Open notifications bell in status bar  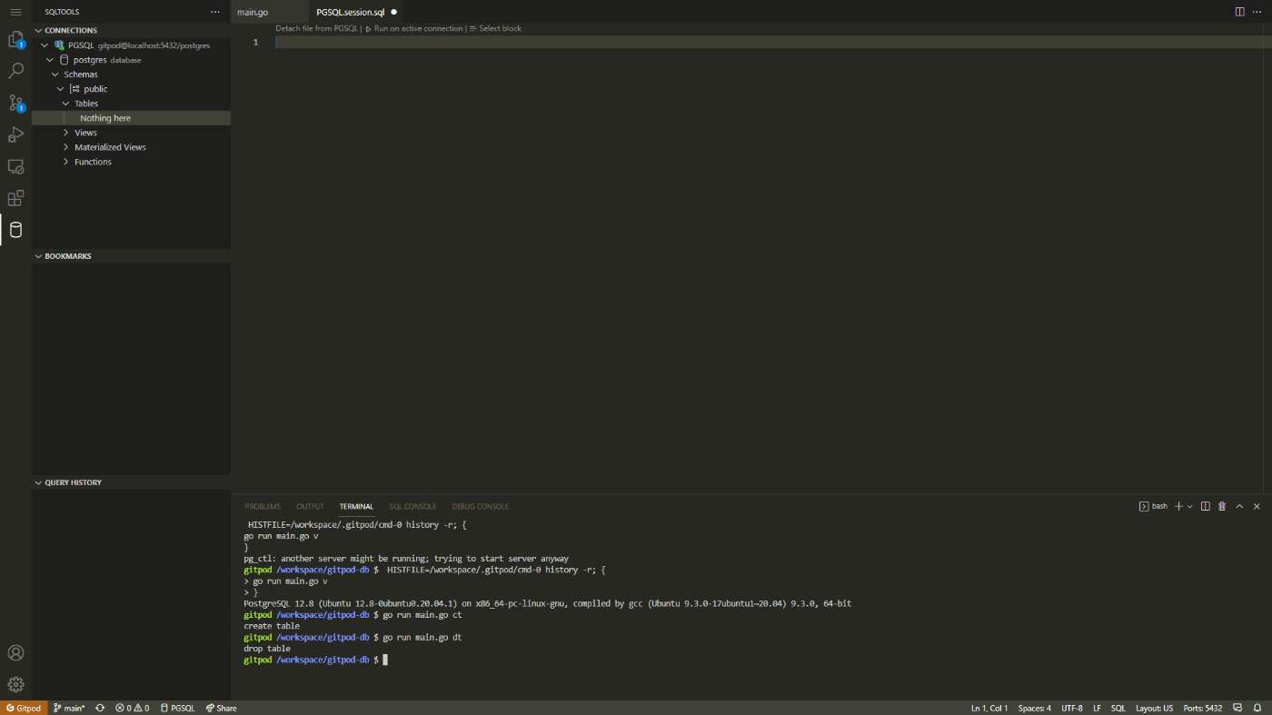click(x=1258, y=708)
